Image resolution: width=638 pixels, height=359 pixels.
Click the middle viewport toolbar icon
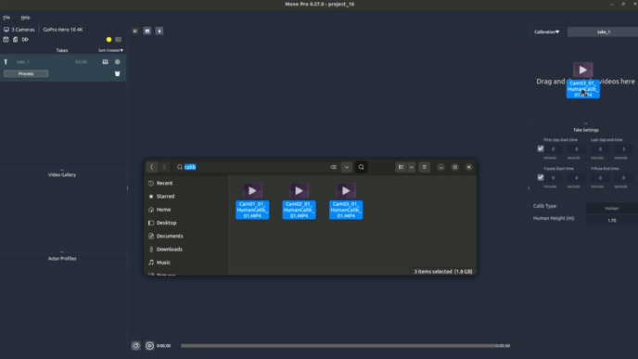[147, 31]
